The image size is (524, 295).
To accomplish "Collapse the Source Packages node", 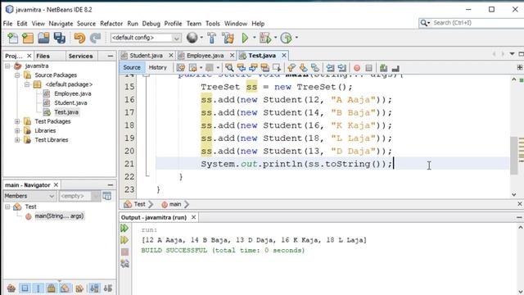I will pos(17,75).
